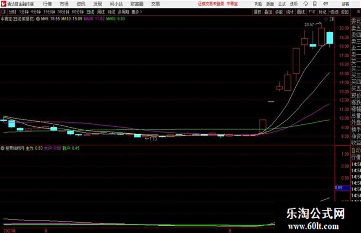Open the 公式 menu
The width and height of the screenshot is (361, 233).
(x=282, y=4)
